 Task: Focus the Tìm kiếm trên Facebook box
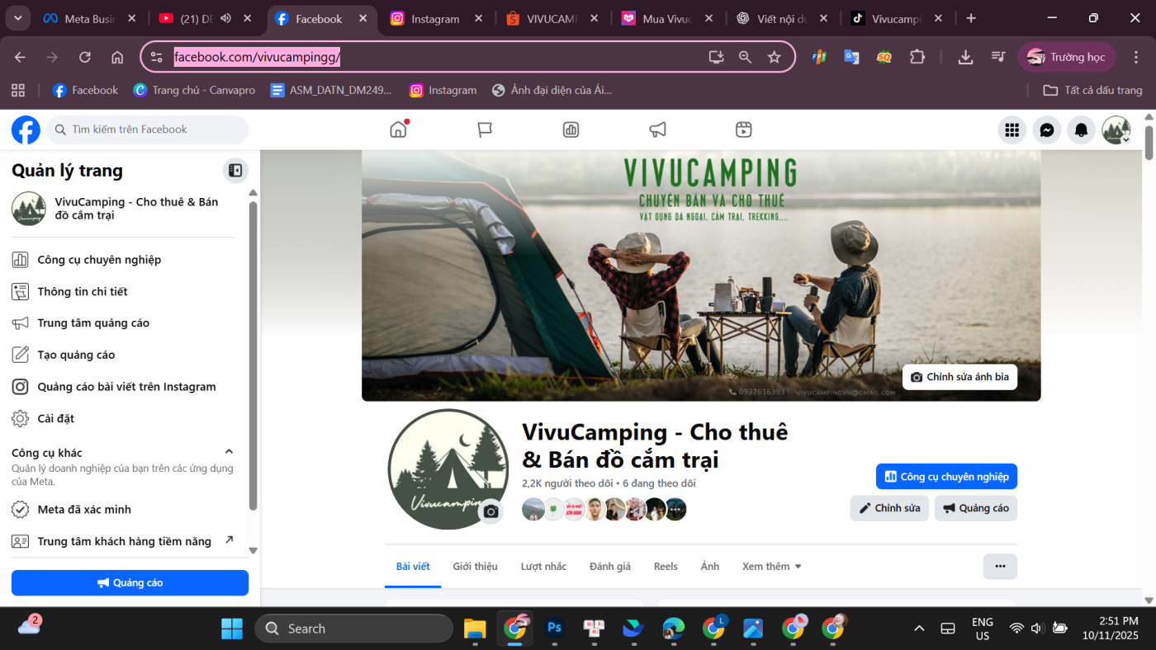[x=147, y=130]
